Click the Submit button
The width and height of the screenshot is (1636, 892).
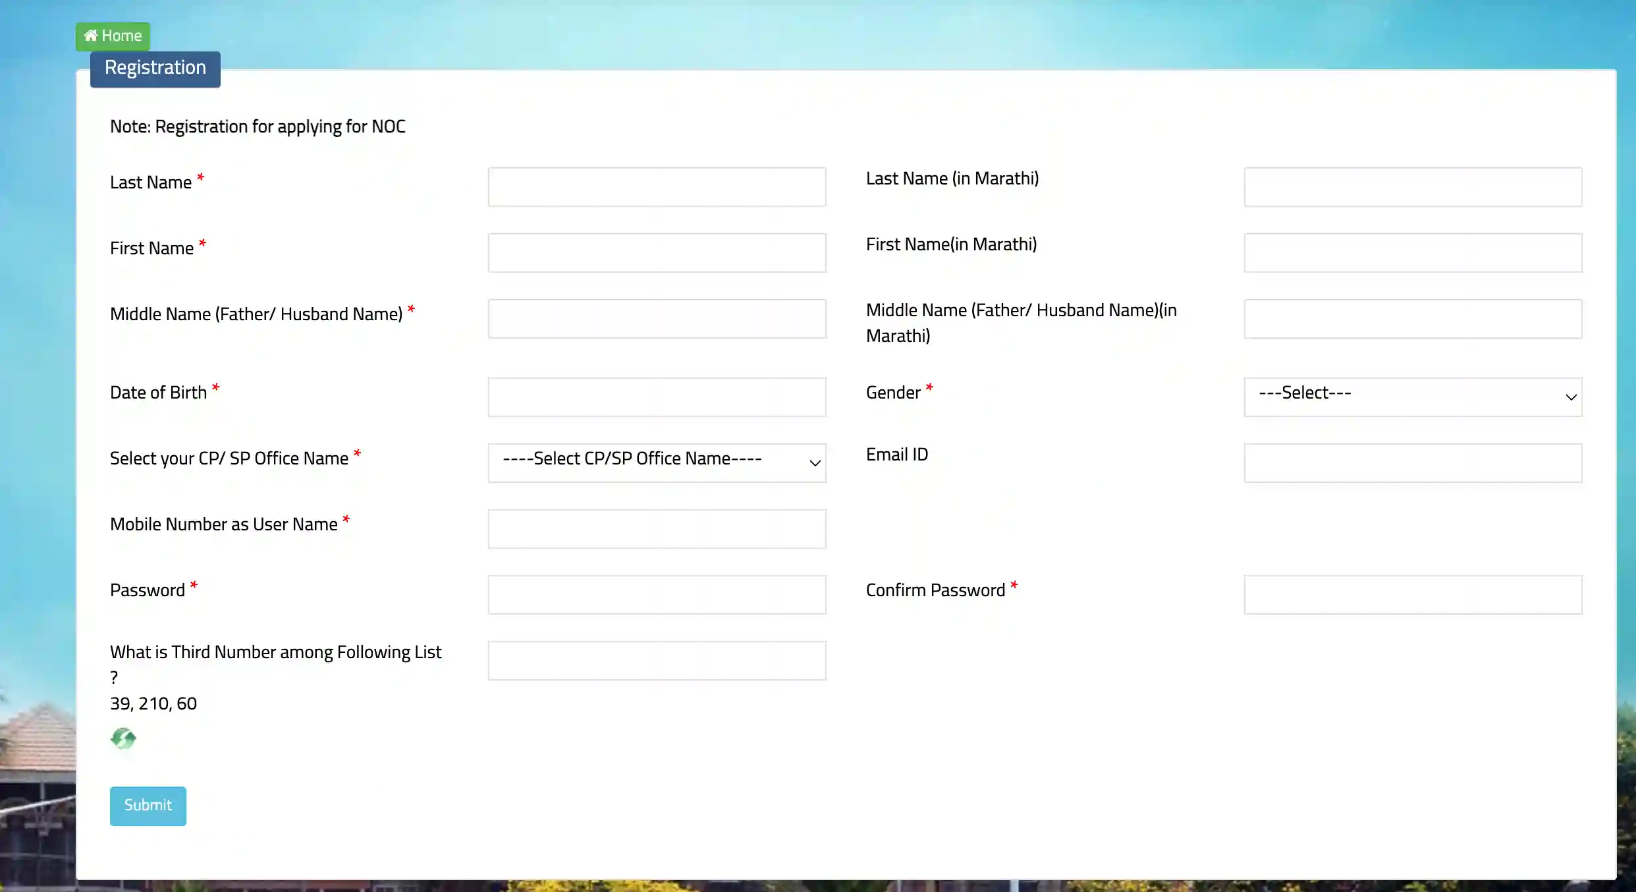(148, 806)
